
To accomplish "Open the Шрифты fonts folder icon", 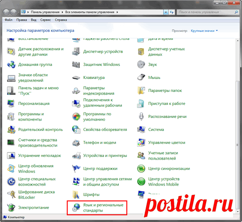I will [x=76, y=195].
